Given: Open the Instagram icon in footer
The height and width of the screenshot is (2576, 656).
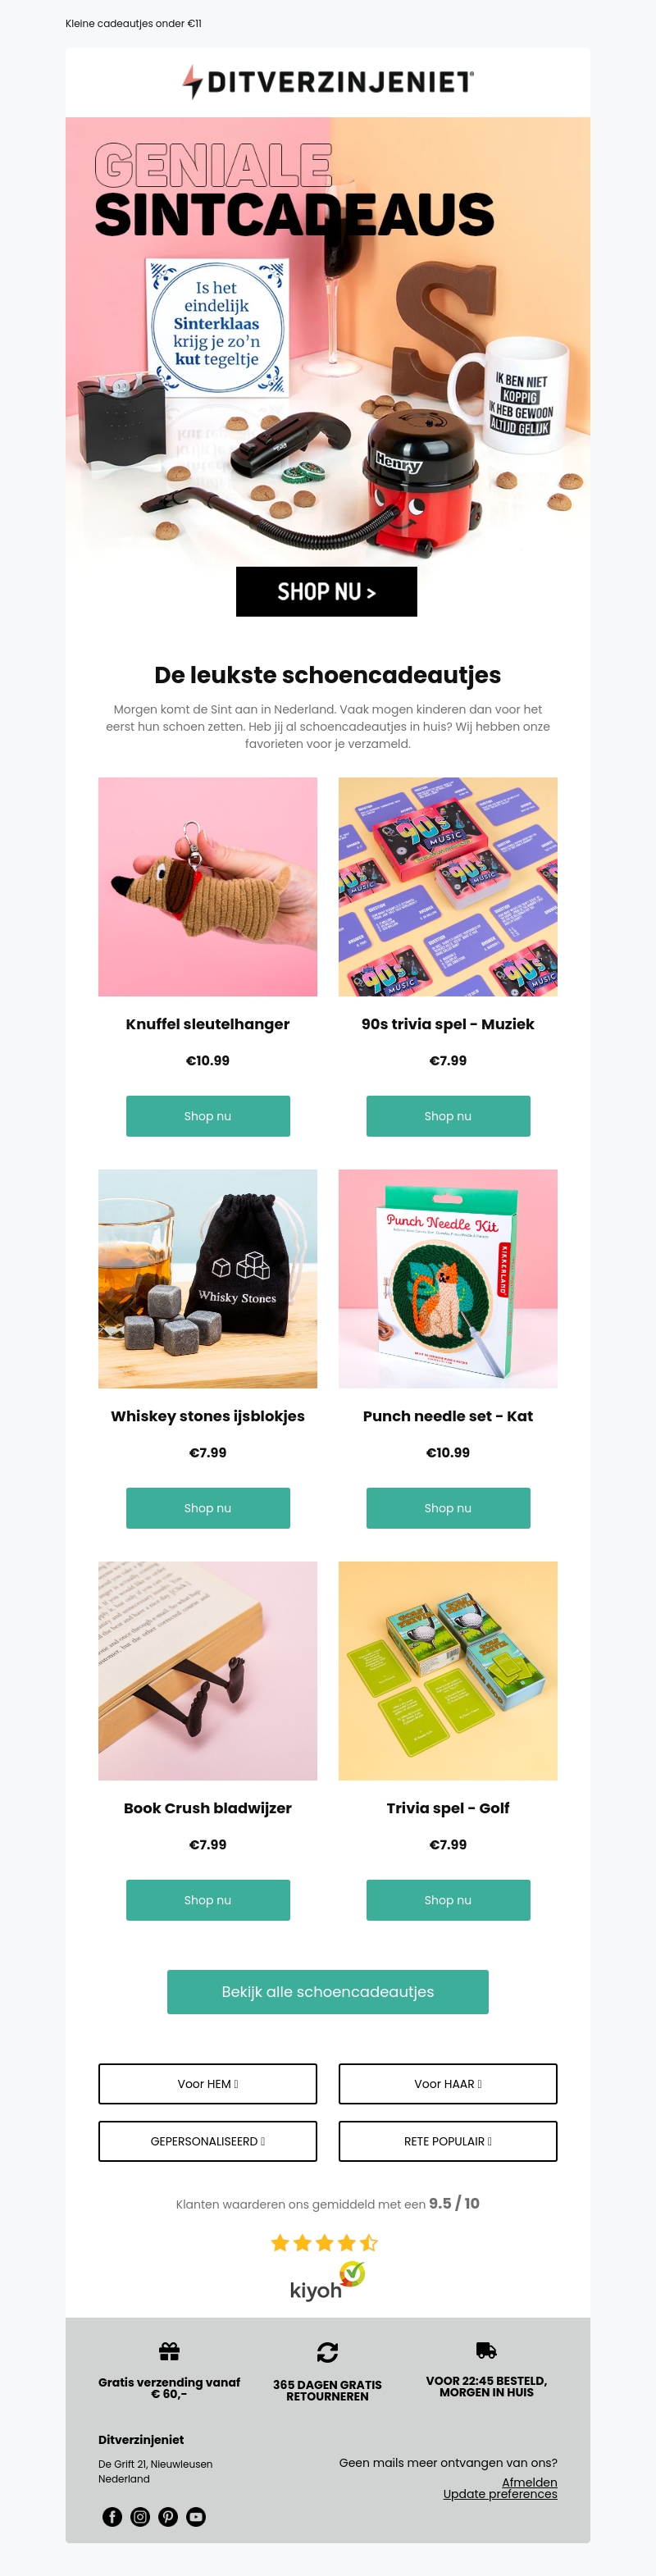Looking at the screenshot, I should point(140,2516).
